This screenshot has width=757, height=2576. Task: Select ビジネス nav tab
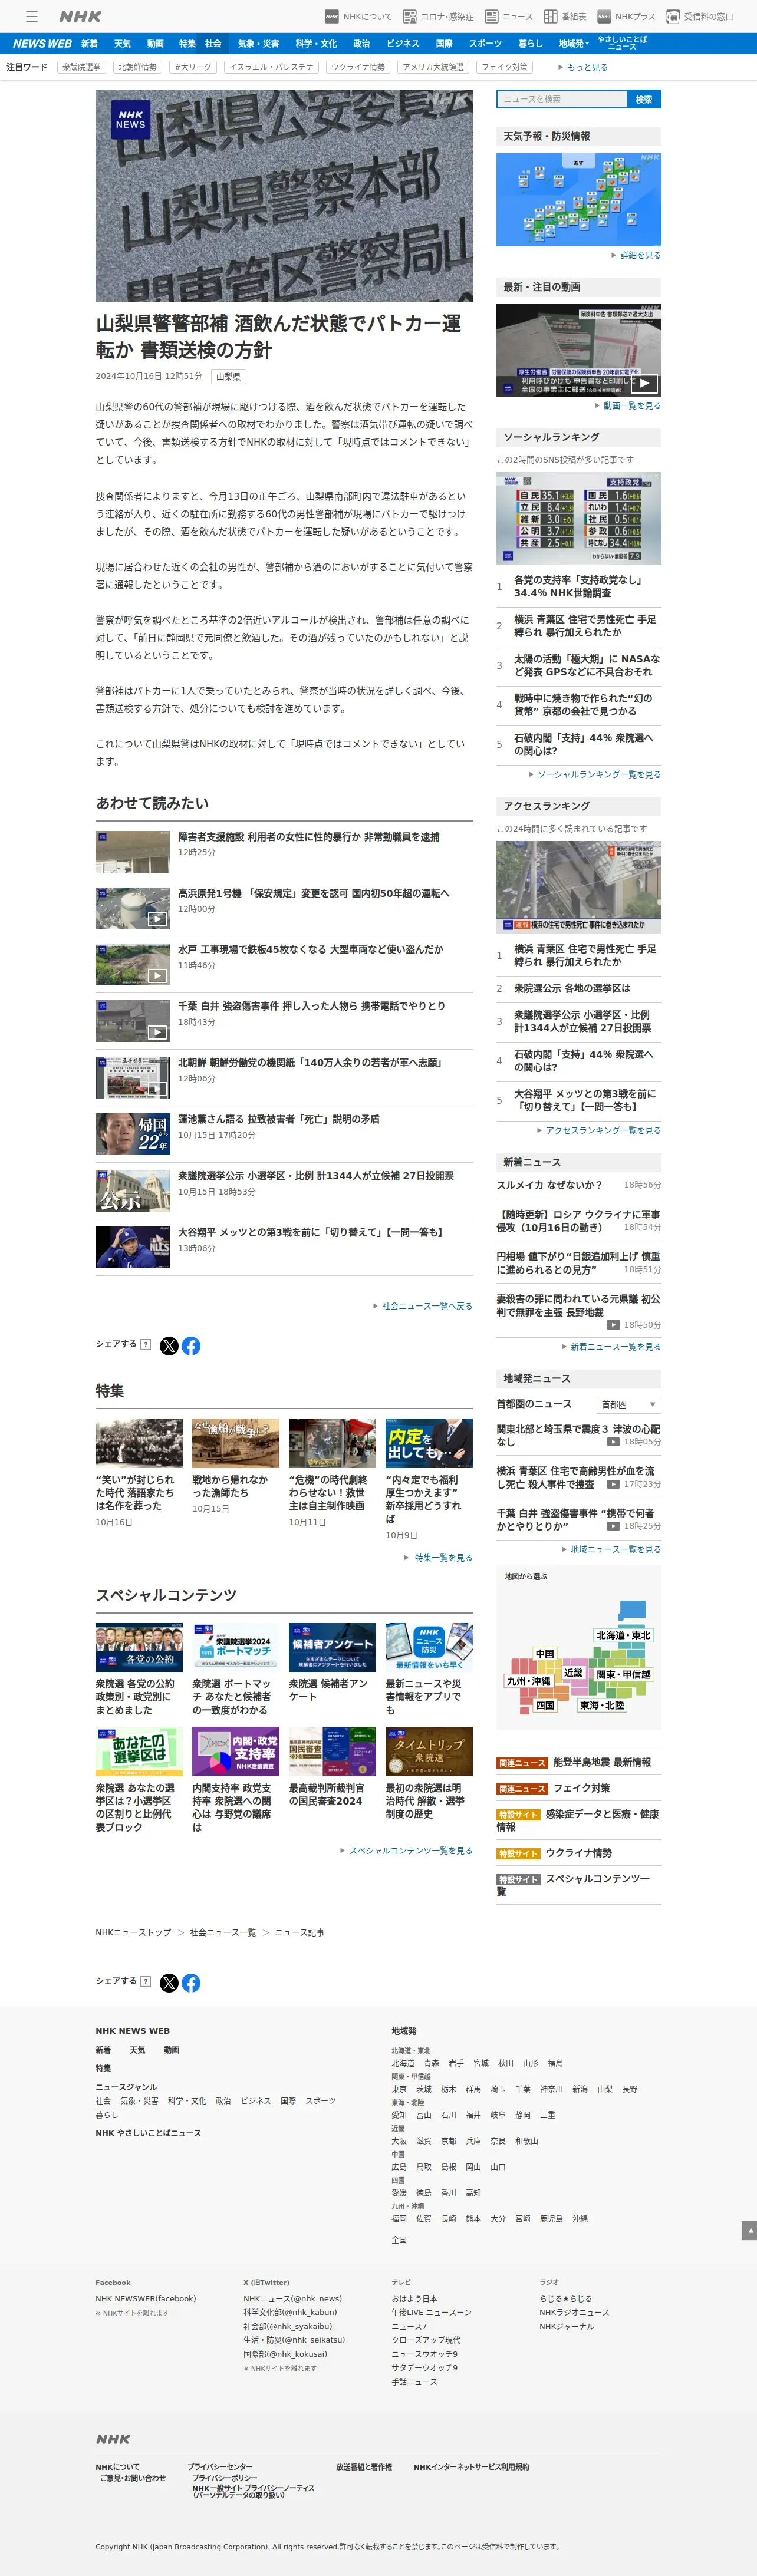pos(402,44)
